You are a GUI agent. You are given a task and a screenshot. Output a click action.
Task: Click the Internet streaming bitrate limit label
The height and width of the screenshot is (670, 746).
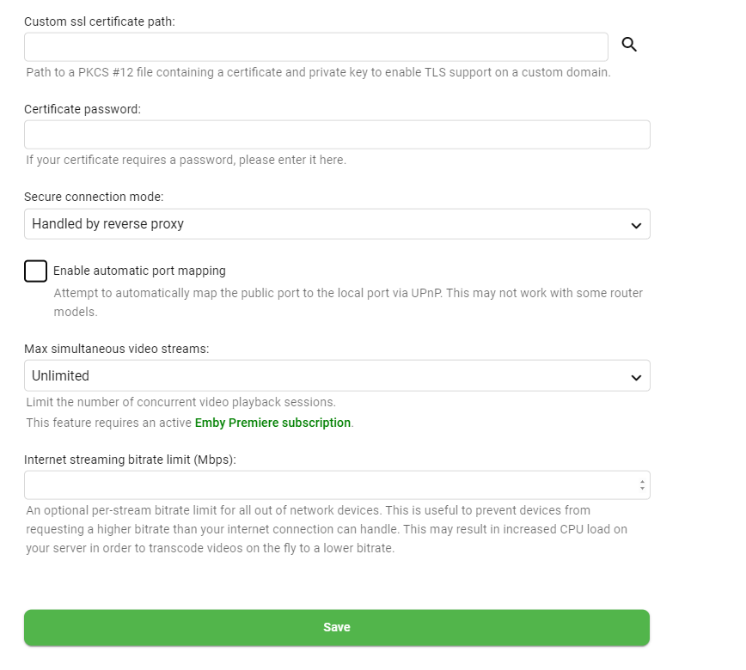[x=130, y=460]
